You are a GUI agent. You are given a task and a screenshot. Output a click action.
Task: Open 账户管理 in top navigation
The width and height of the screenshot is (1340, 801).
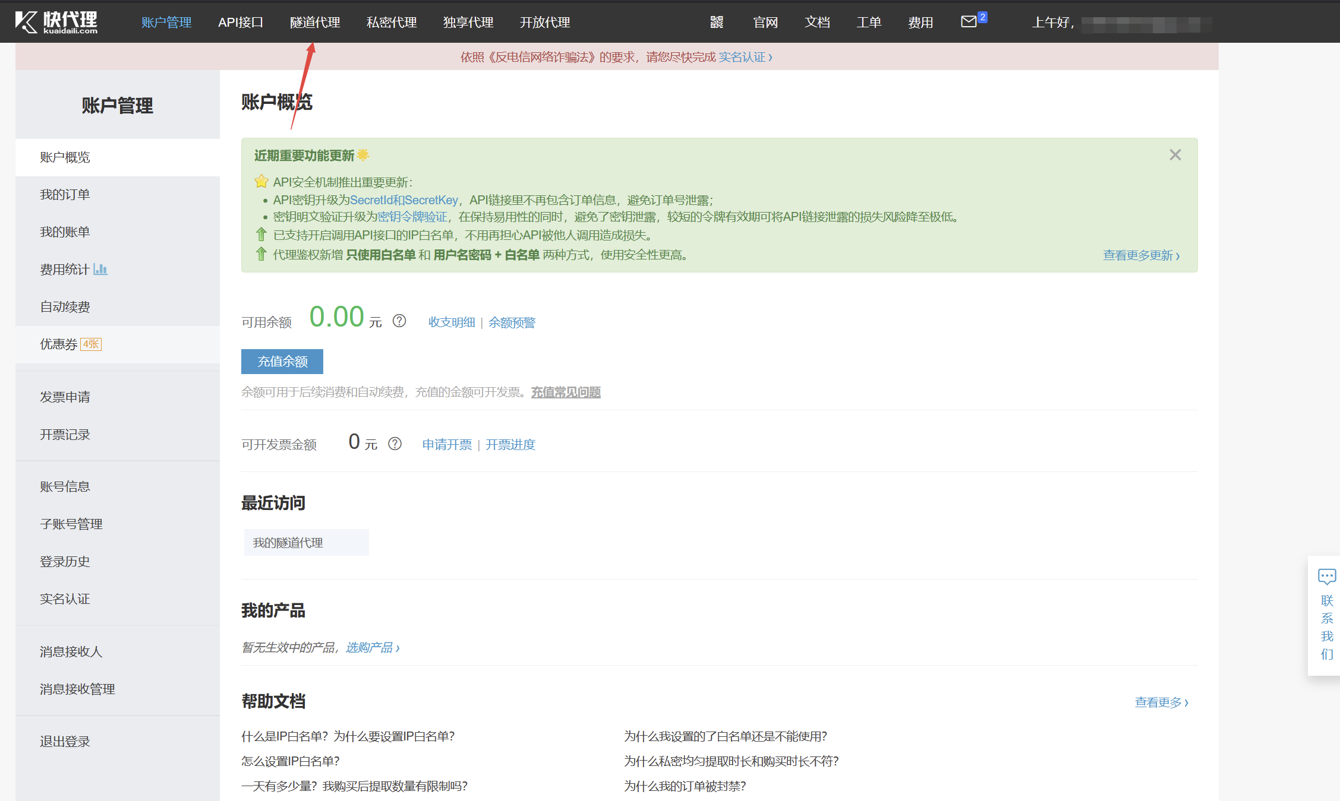click(166, 23)
